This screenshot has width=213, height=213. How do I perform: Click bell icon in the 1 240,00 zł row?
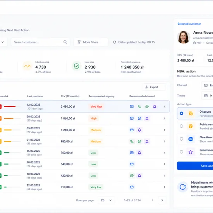(139, 130)
